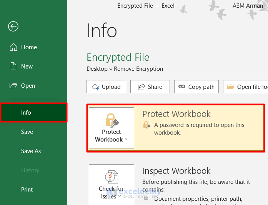Click the Copy path chain-link icon
This screenshot has width=268, height=205.
click(x=182, y=87)
